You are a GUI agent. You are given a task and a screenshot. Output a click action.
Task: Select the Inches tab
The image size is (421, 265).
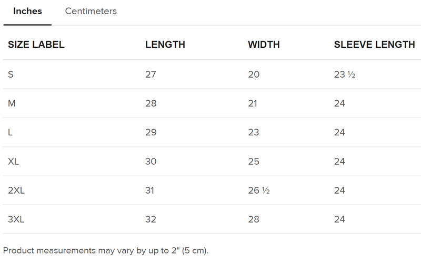(27, 12)
